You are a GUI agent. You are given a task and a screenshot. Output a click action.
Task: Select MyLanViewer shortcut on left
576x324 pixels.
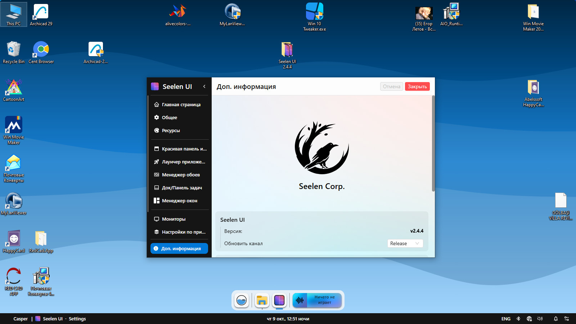(14, 204)
